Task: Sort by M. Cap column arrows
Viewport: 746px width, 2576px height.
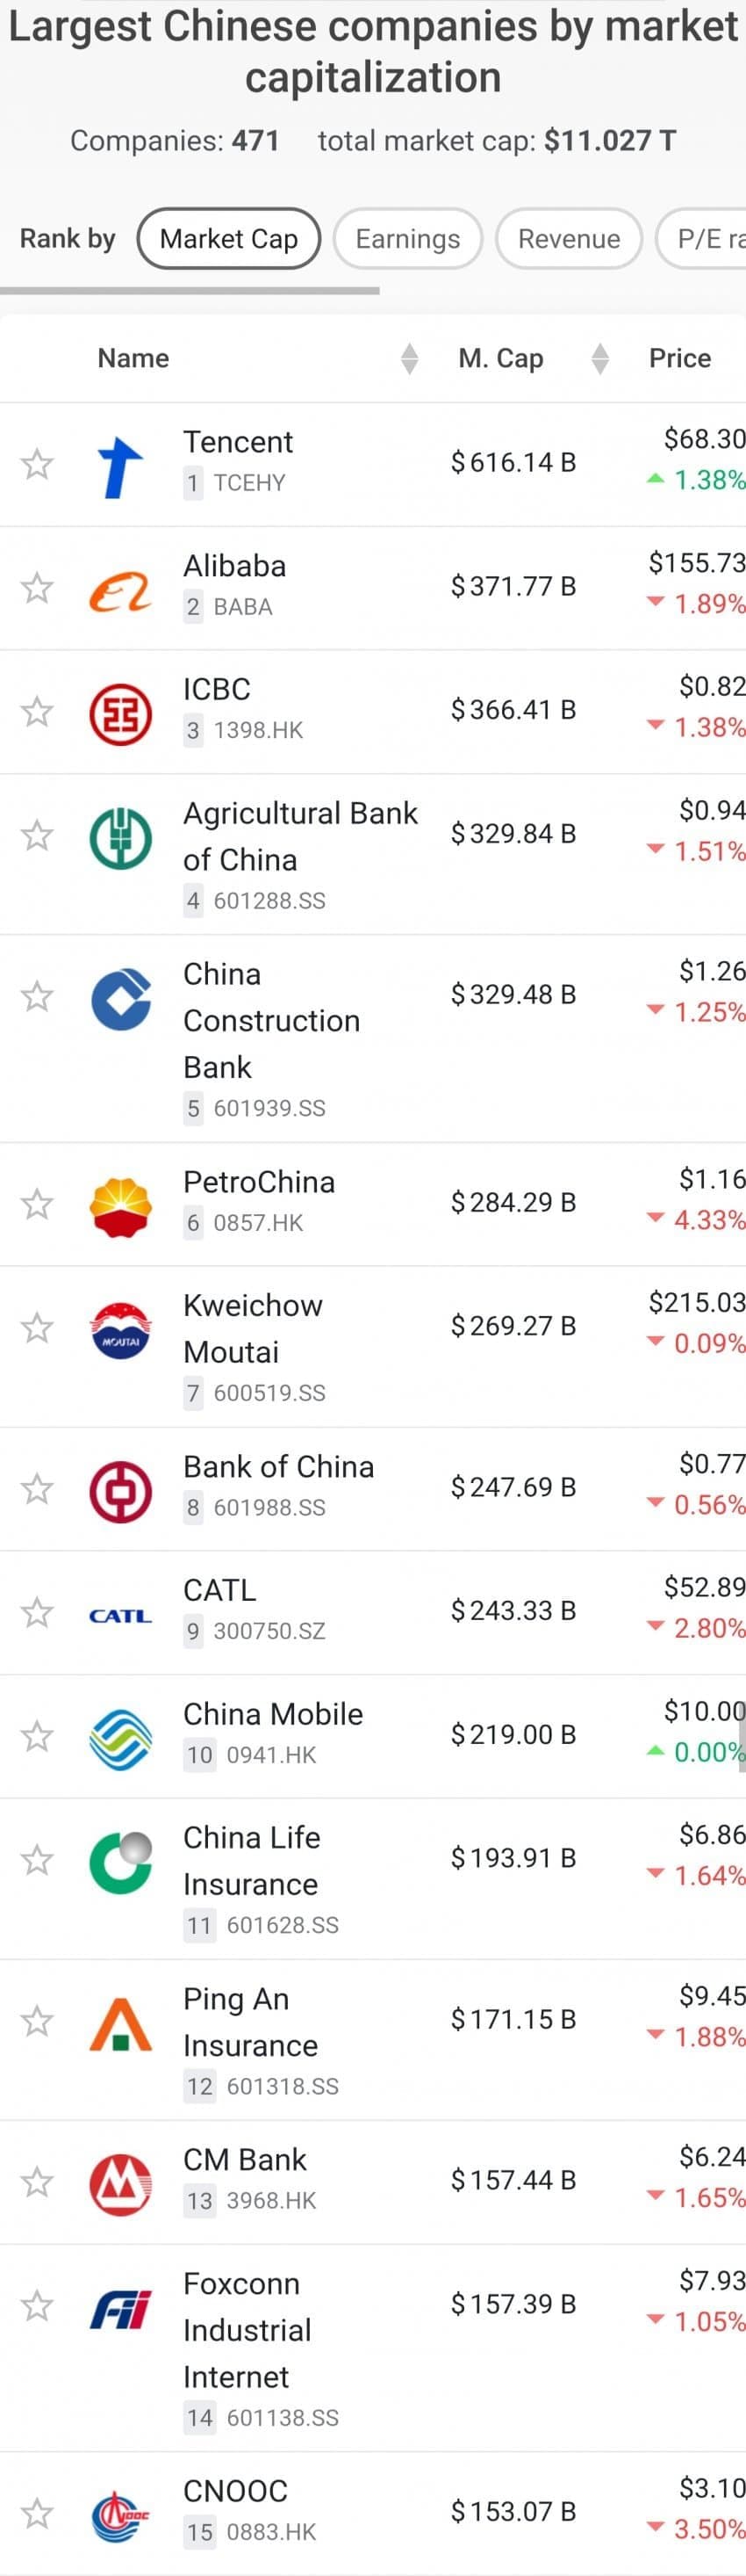Action: tap(599, 358)
